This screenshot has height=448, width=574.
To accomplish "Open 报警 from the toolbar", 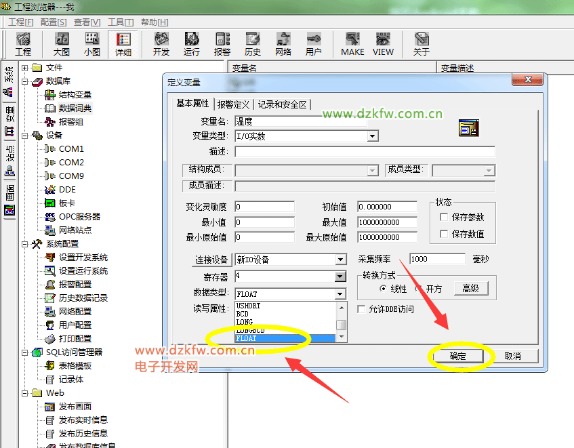I will 222,44.
